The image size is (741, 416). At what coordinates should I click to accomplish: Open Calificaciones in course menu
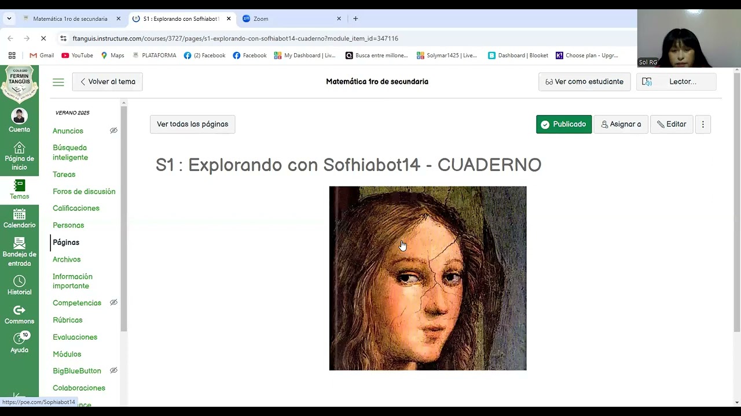click(x=76, y=208)
